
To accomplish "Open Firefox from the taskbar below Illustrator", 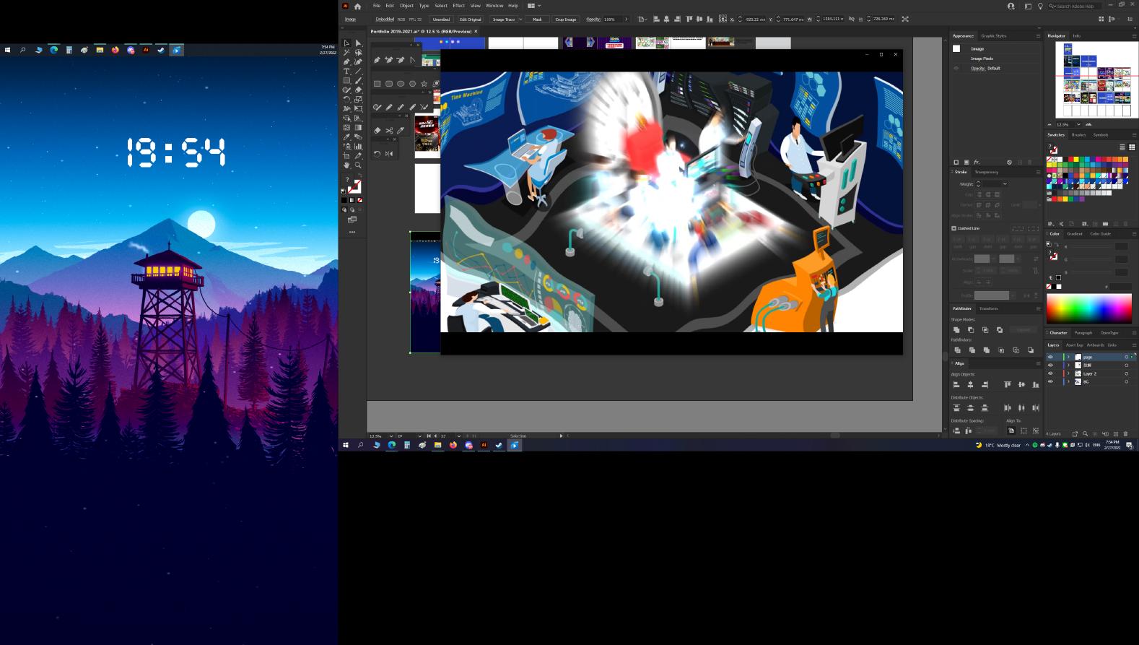I will (x=453, y=445).
